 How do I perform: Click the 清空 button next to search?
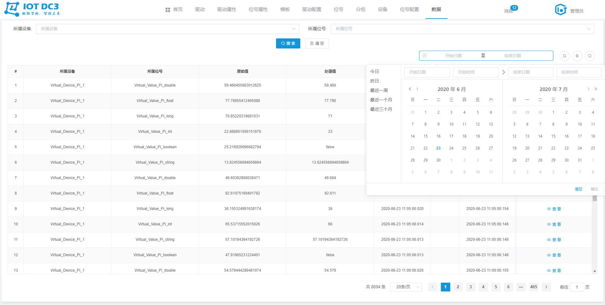[317, 43]
